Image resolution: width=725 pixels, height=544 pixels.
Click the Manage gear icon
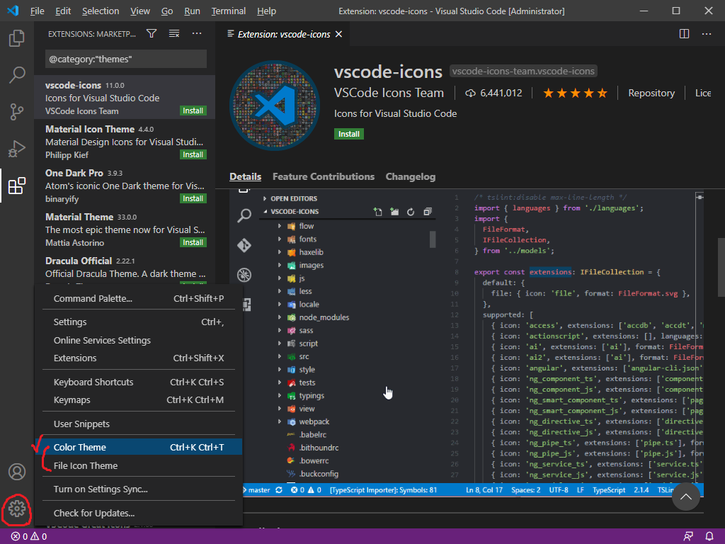pyautogui.click(x=17, y=508)
